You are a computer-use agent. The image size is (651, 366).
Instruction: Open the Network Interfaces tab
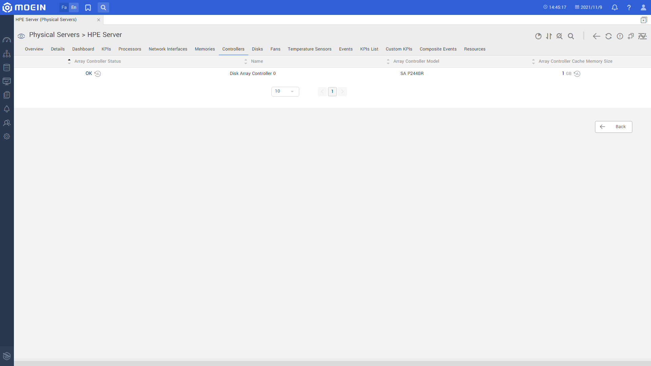[168, 49]
